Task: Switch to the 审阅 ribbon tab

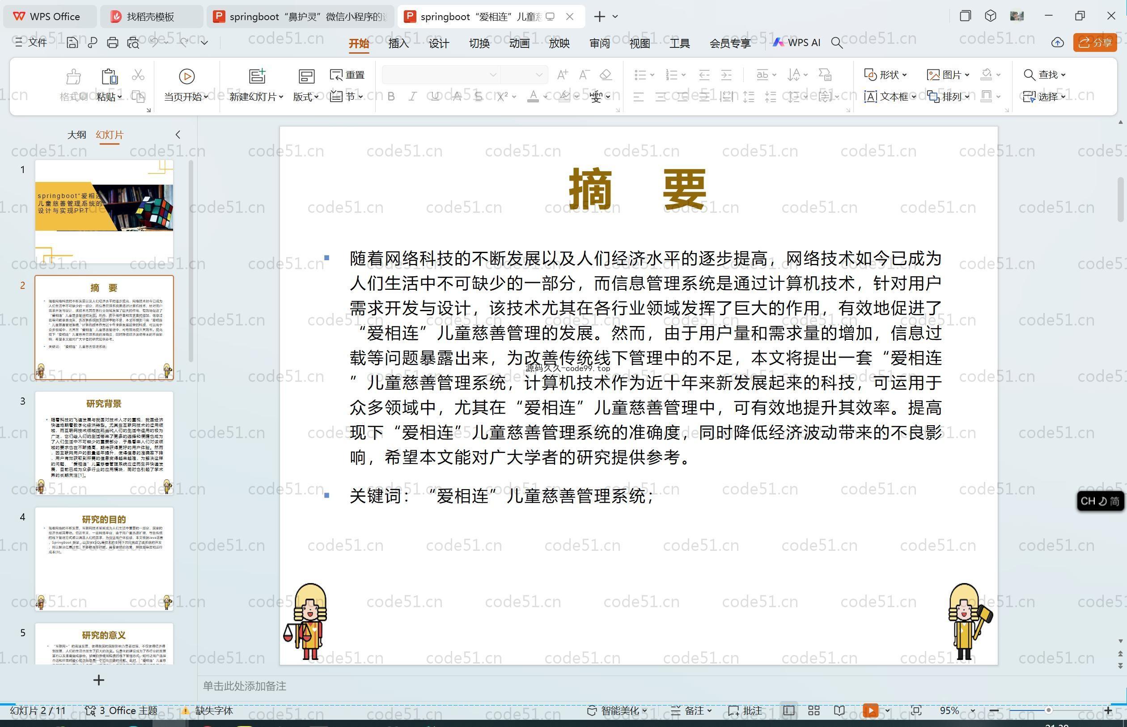Action: [x=600, y=43]
